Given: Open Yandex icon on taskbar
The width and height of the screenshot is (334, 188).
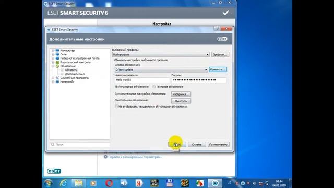Looking at the screenshot, I should (139, 183).
